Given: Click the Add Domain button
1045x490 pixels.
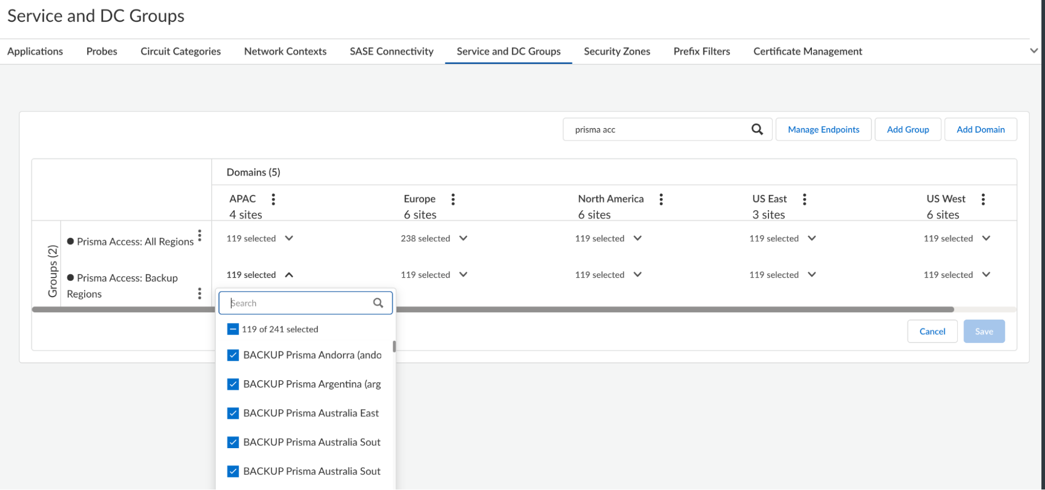Looking at the screenshot, I should [980, 130].
